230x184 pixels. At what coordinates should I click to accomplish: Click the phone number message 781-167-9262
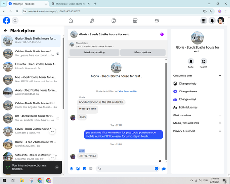(x=87, y=156)
